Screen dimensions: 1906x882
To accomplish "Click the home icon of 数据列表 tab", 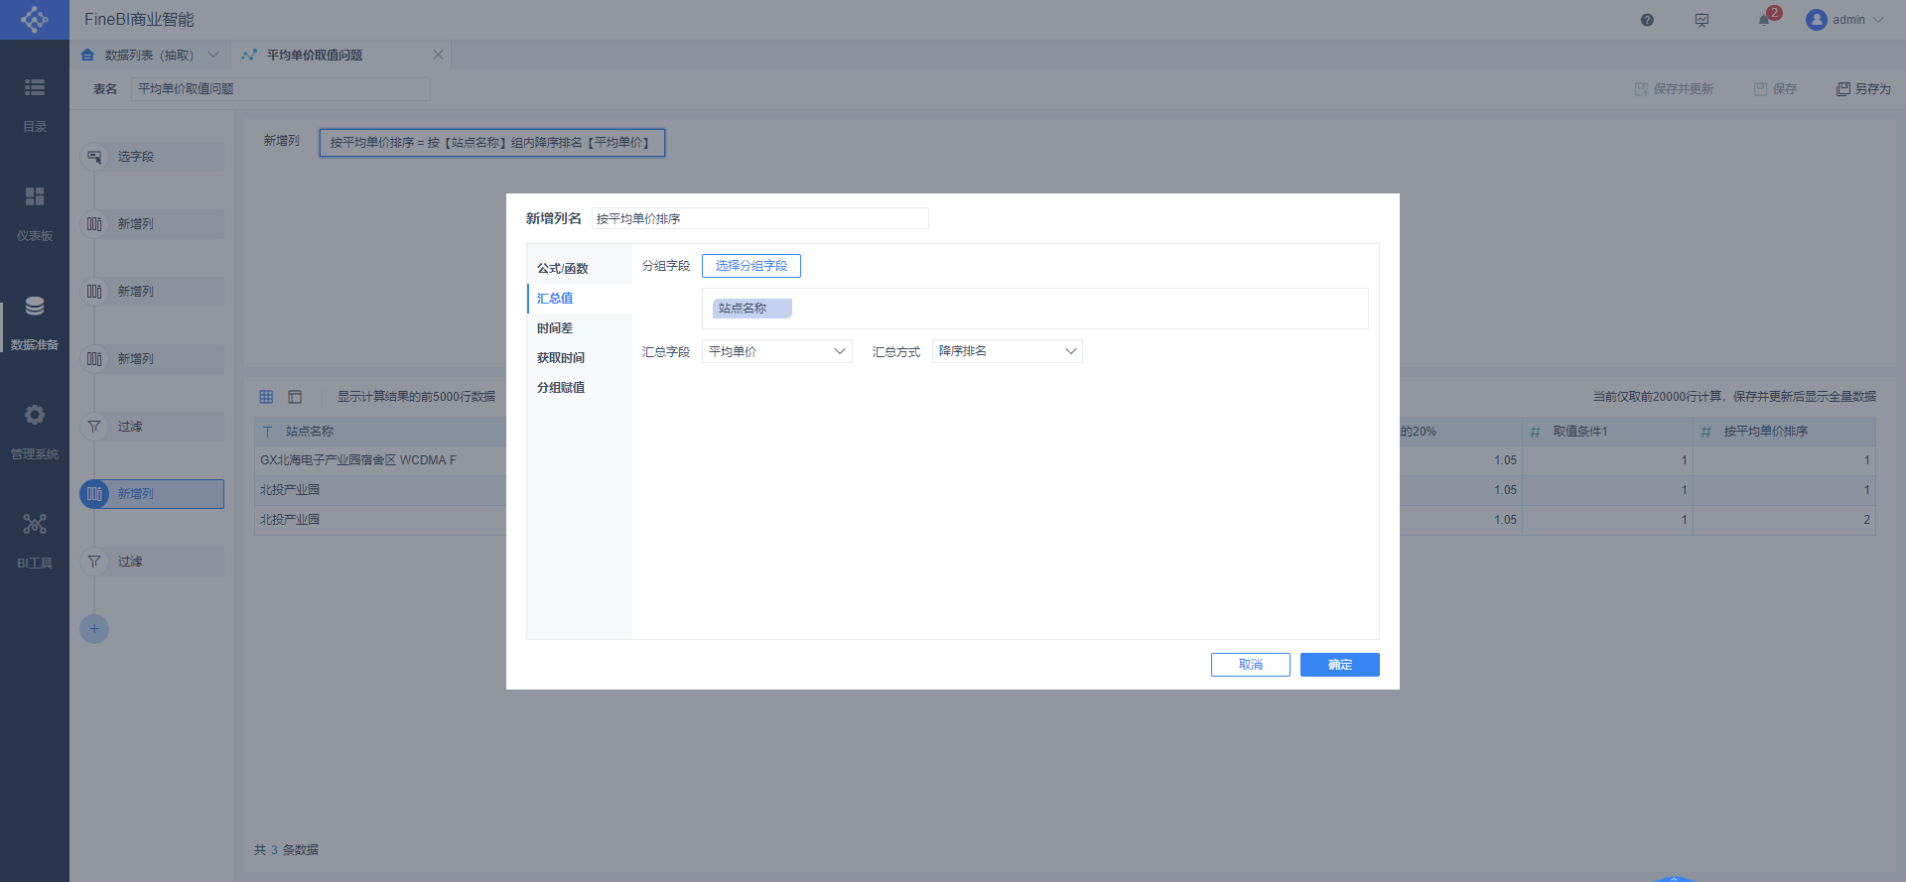I will 87,55.
